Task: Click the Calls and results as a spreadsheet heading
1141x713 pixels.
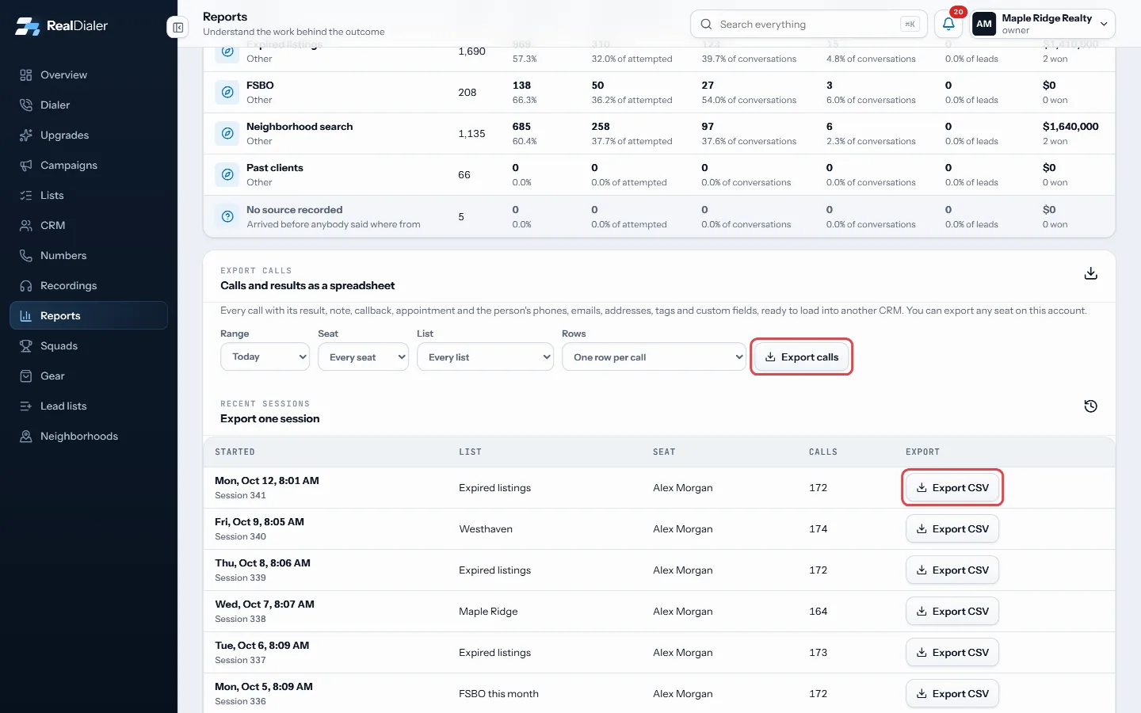Action: tap(307, 285)
